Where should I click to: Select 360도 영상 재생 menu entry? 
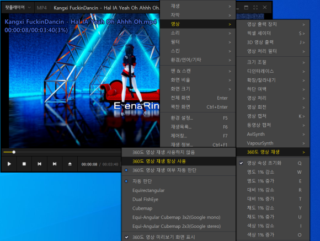273,152
